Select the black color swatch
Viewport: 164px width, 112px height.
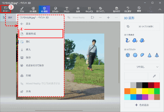coord(145,85)
